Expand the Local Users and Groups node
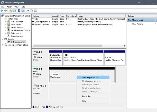157x112 pixels. click(6, 30)
